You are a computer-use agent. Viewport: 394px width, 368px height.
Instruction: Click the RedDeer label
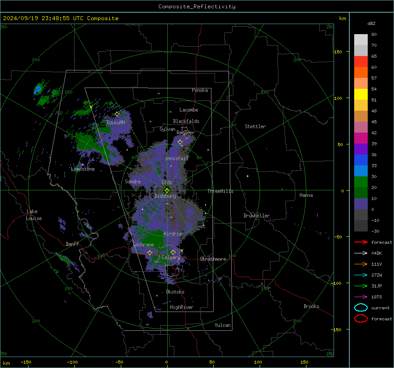point(186,133)
